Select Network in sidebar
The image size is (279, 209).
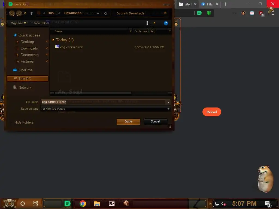[x=25, y=87]
